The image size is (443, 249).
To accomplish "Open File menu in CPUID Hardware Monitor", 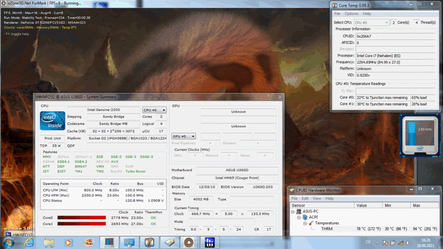I will point(294,199).
